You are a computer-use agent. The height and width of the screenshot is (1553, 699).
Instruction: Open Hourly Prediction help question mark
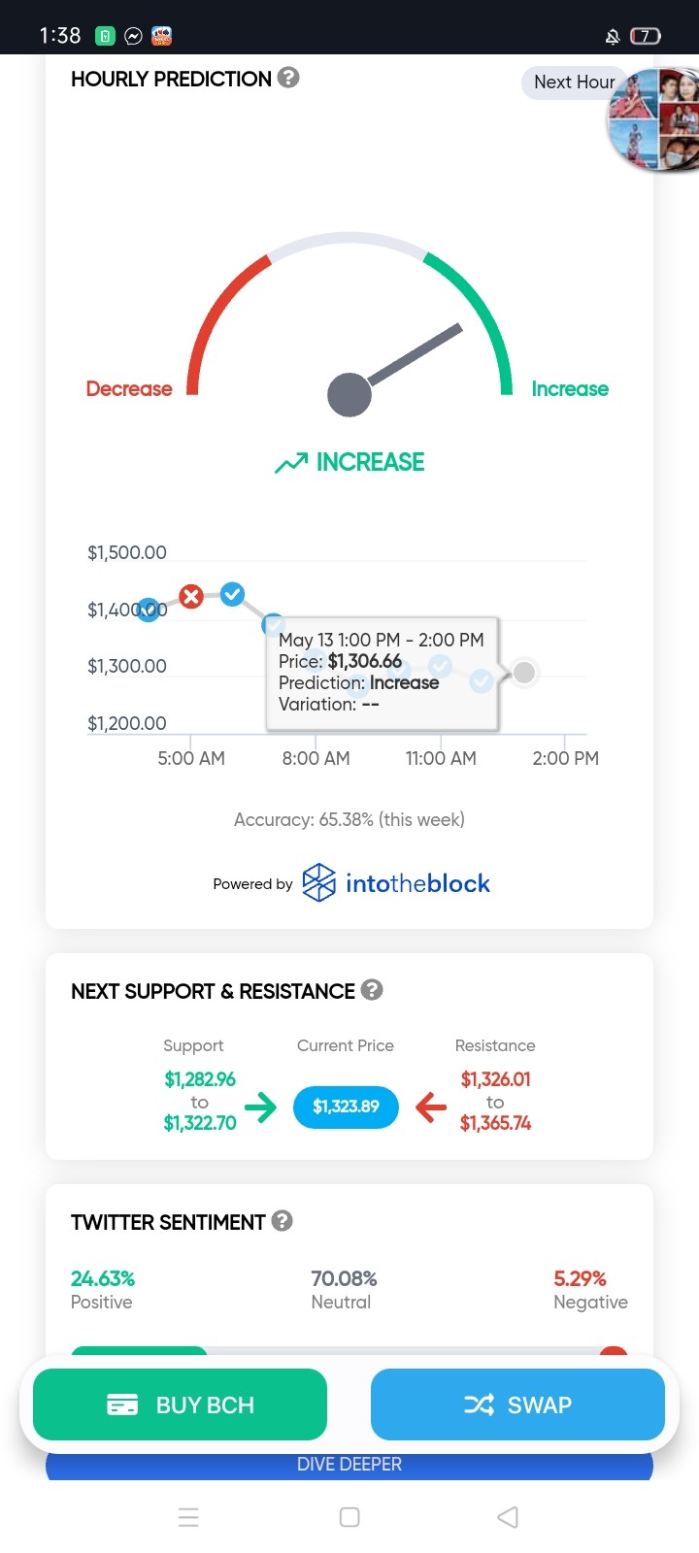coord(288,78)
